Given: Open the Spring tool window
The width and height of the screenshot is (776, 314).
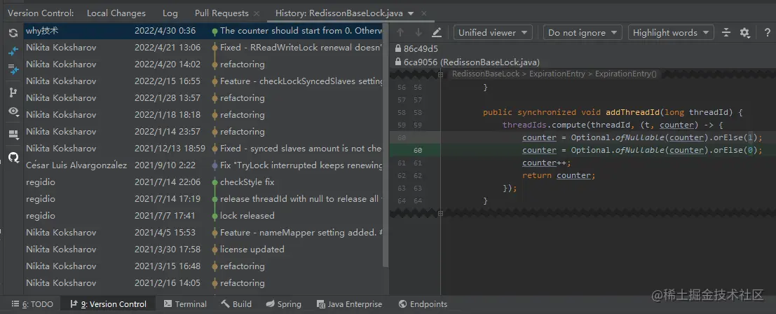Looking at the screenshot, I should pos(283,304).
